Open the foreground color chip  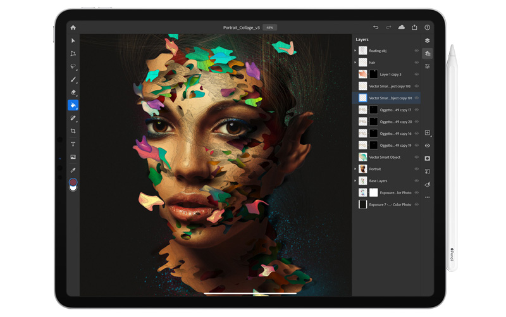point(73,182)
